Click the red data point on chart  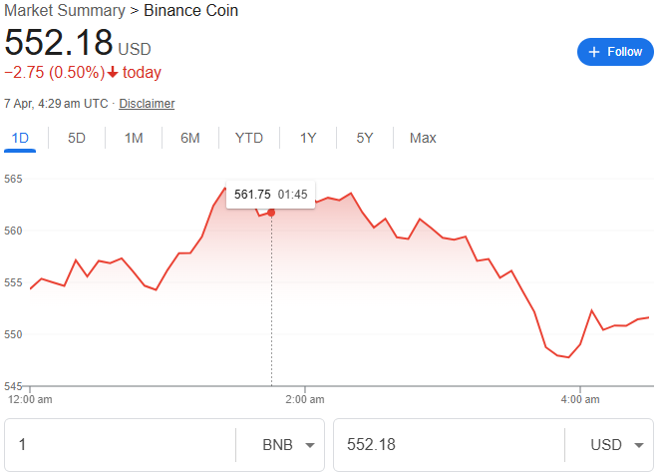[x=271, y=212]
